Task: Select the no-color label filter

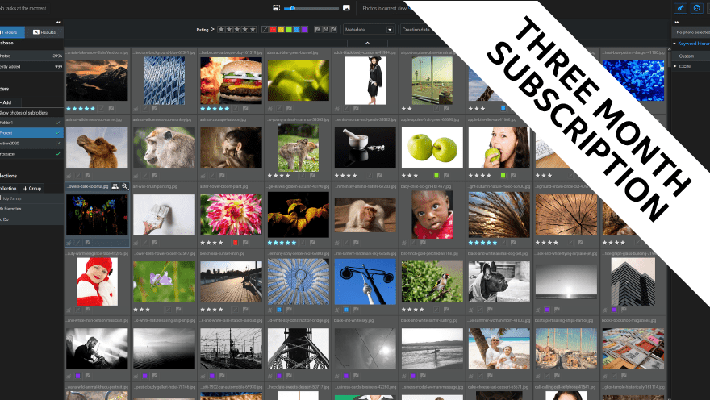Action: coord(265,29)
